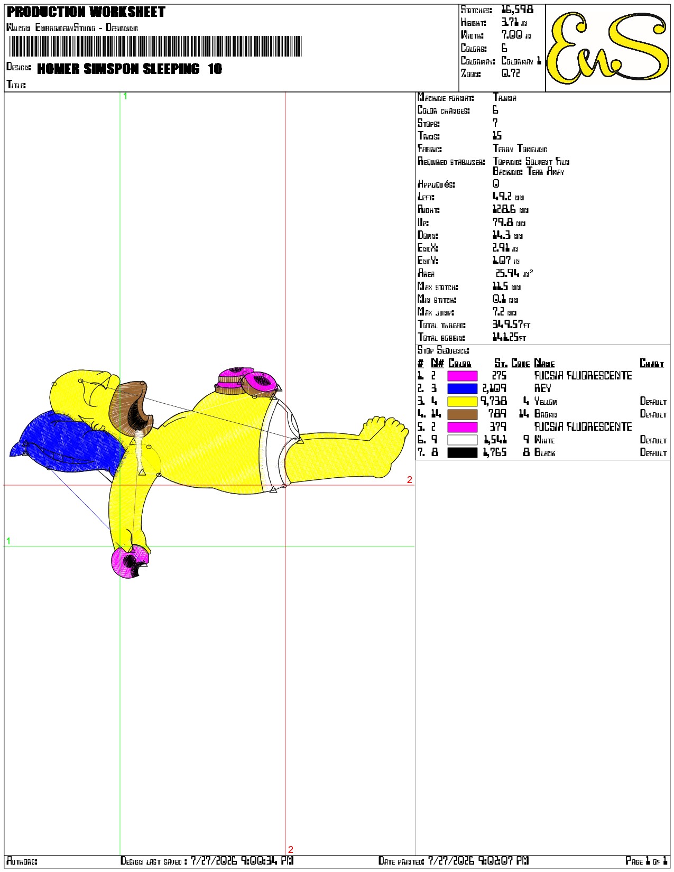Click the E&S yellow logo

pyautogui.click(x=607, y=48)
